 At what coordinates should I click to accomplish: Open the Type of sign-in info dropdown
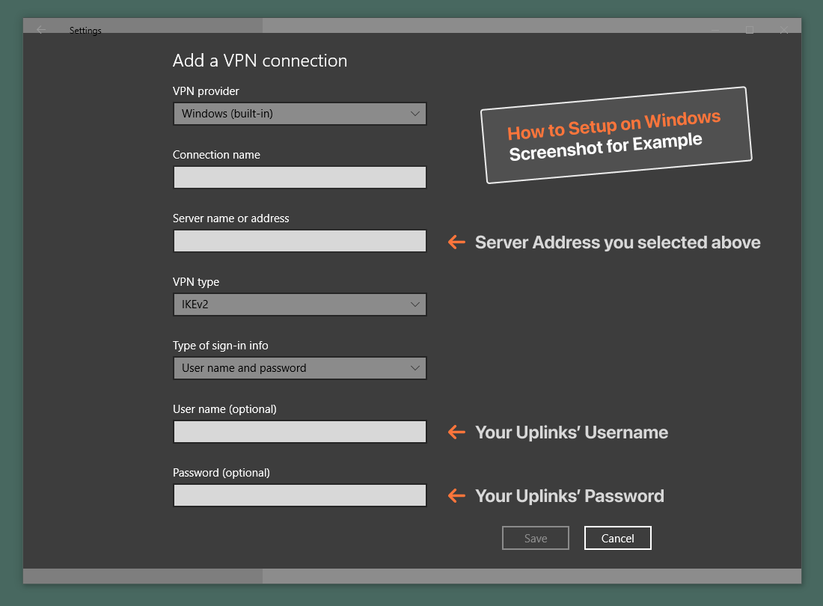tap(299, 368)
